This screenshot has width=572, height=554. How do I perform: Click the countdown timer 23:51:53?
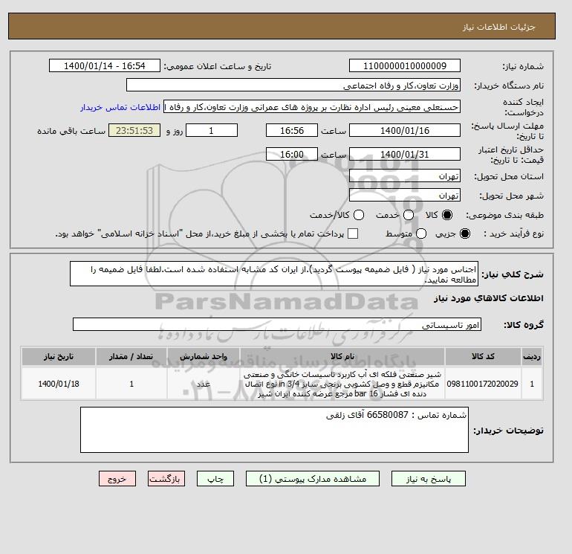point(134,130)
